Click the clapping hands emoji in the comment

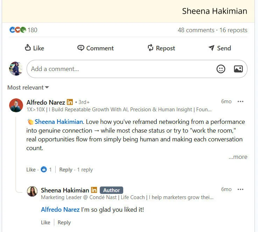pos(30,122)
